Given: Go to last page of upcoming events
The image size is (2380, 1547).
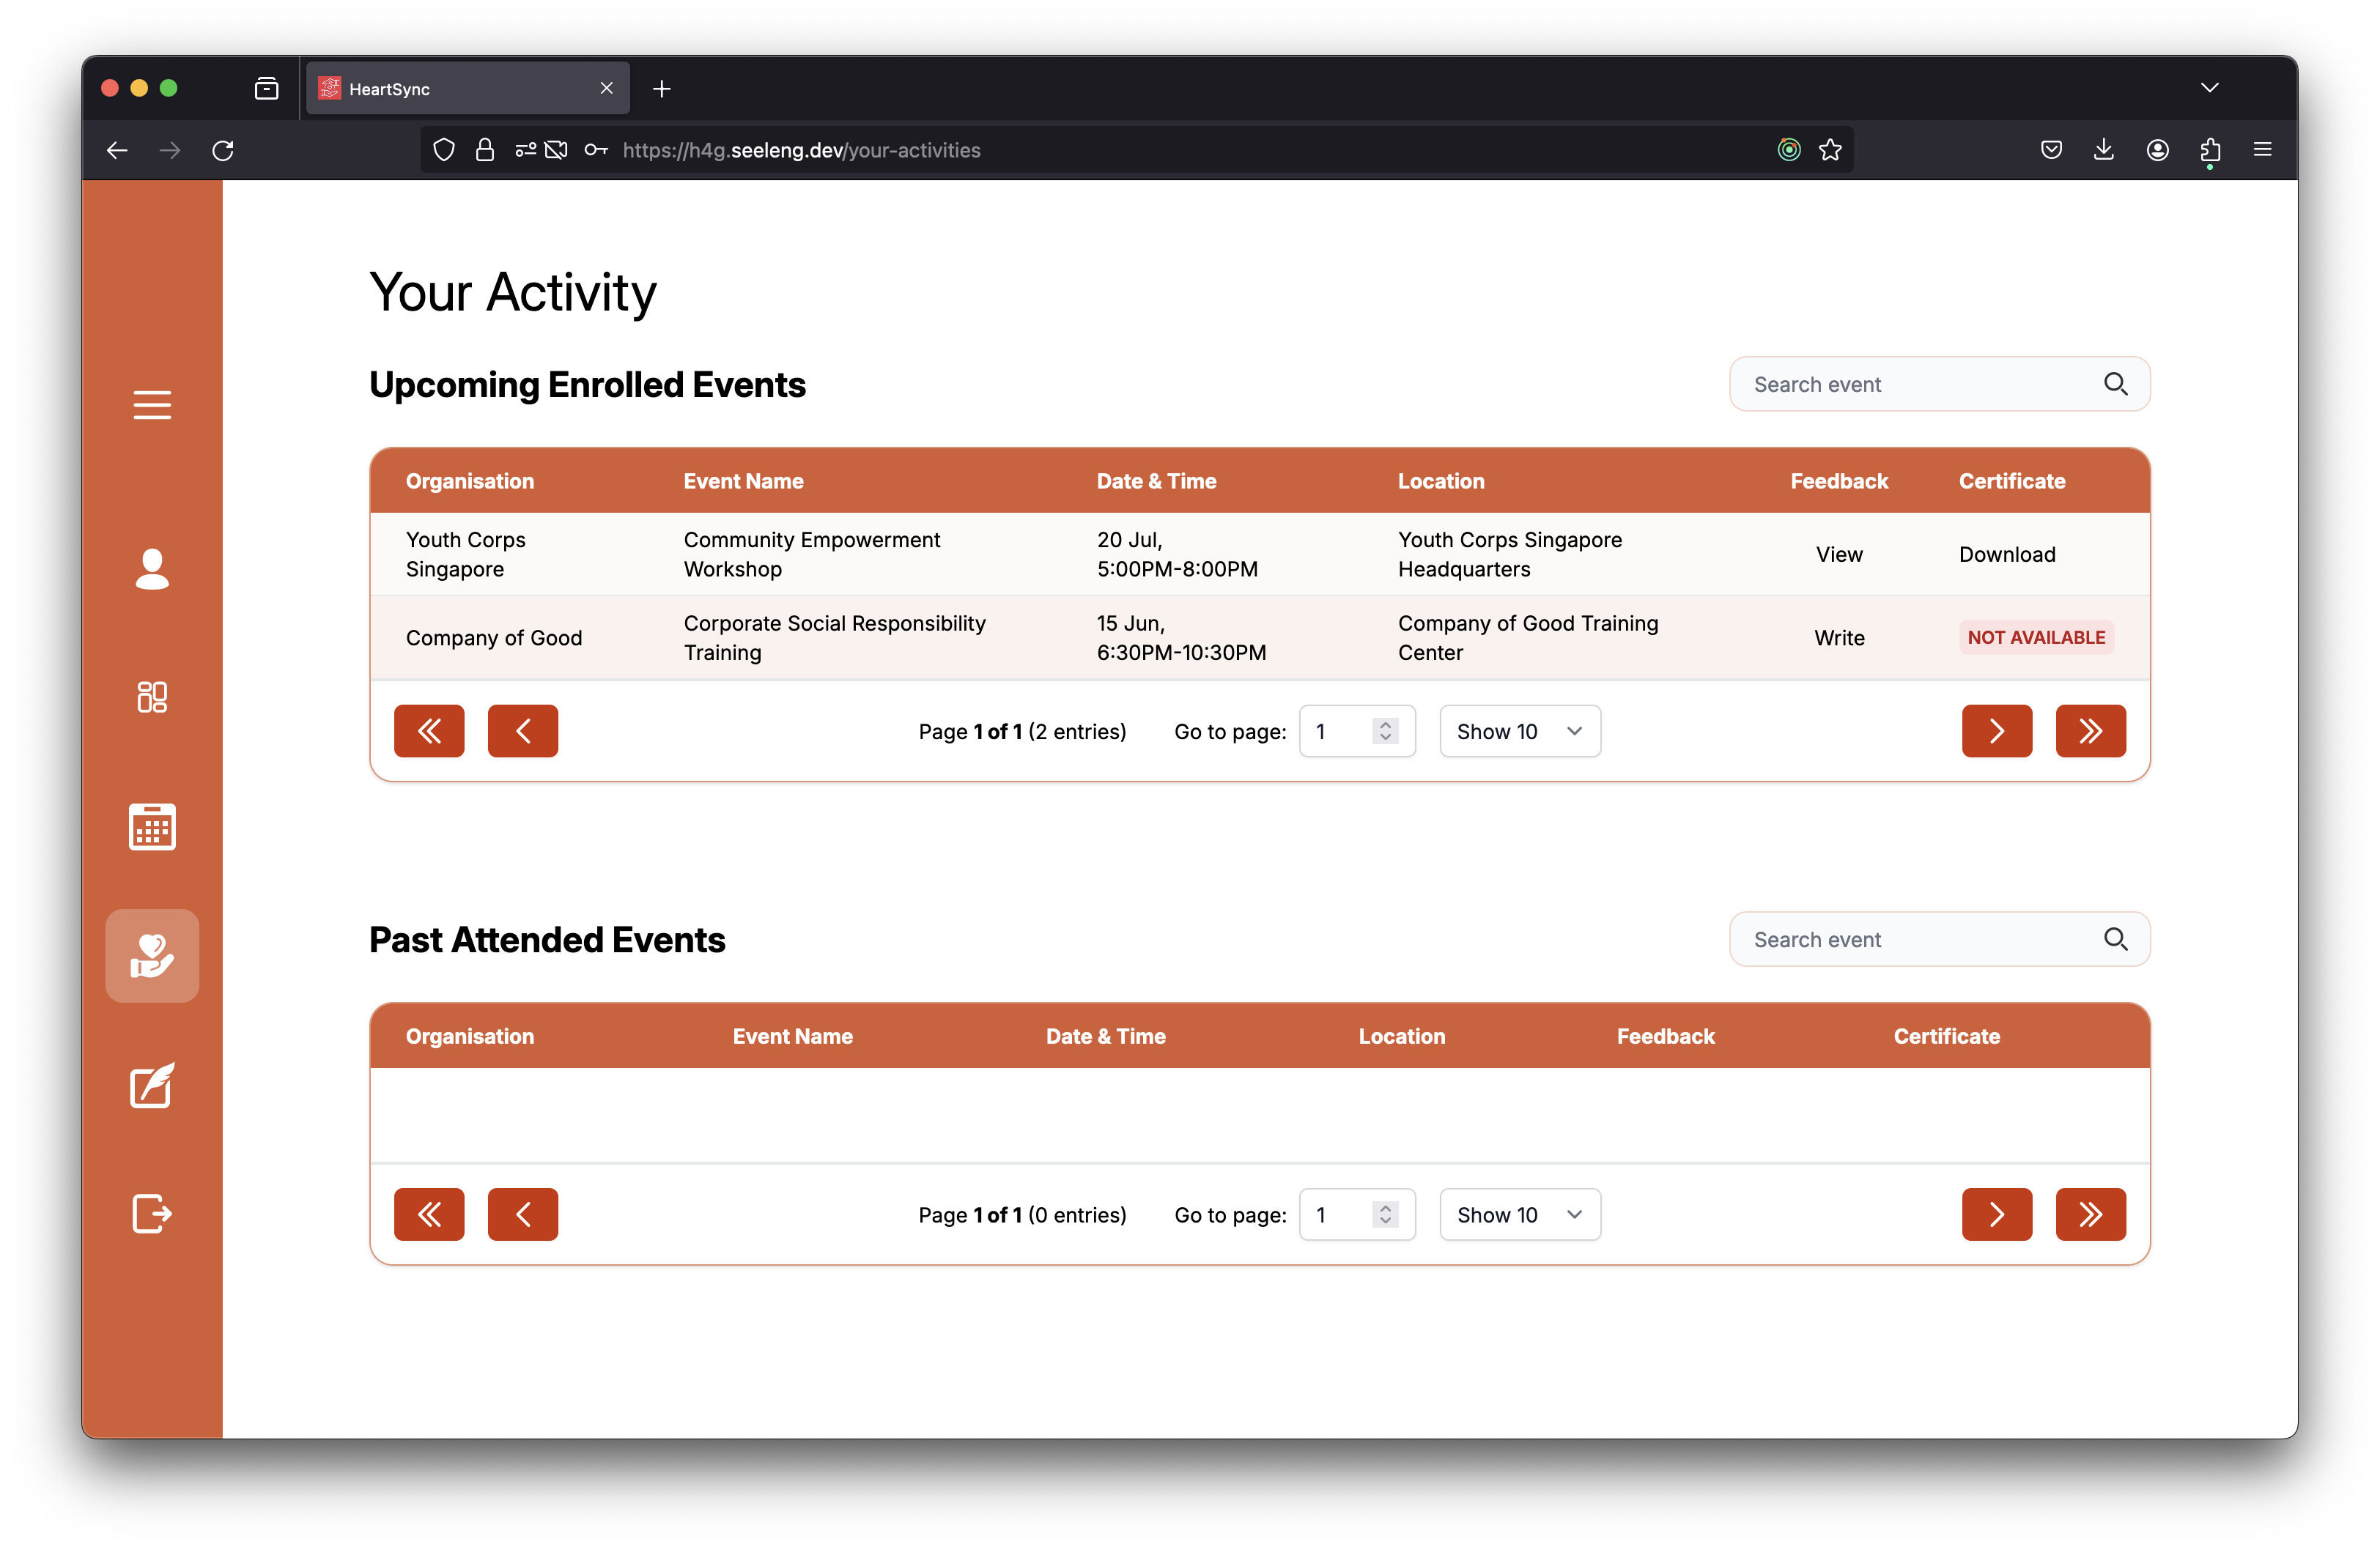Looking at the screenshot, I should click(2090, 732).
